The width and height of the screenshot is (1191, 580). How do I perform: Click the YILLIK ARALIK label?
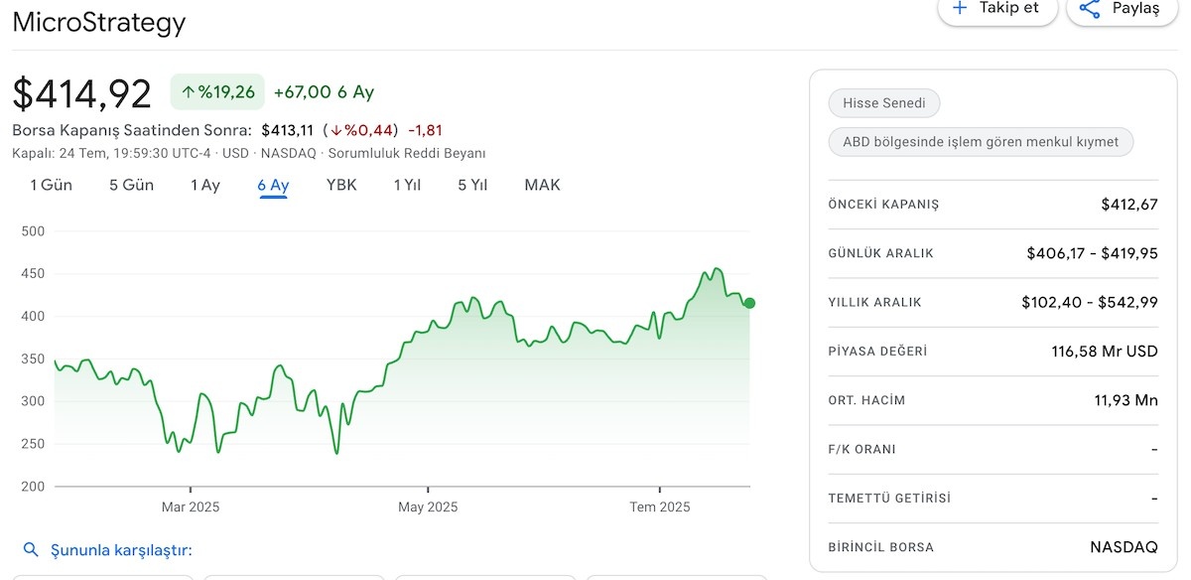tap(875, 302)
